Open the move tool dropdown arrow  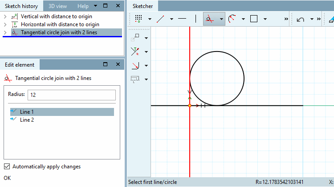click(x=146, y=38)
